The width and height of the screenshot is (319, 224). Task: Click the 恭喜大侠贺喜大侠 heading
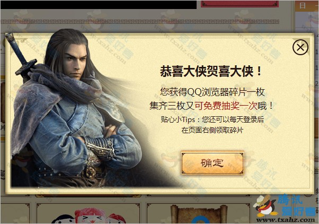pyautogui.click(x=210, y=72)
